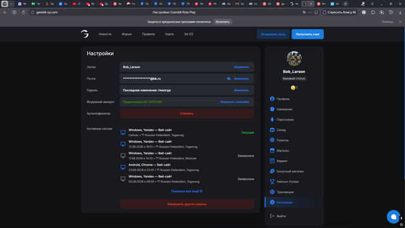
Task: Open the Наказания sidebar icon
Action: point(272,109)
